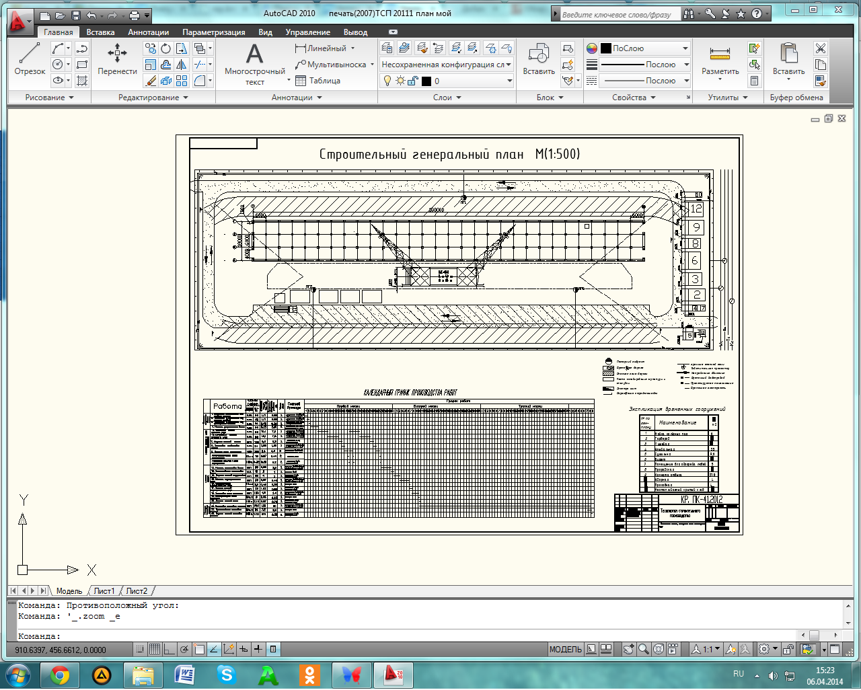Click the Plot printer icon
This screenshot has width=861, height=690.
coord(134,15)
